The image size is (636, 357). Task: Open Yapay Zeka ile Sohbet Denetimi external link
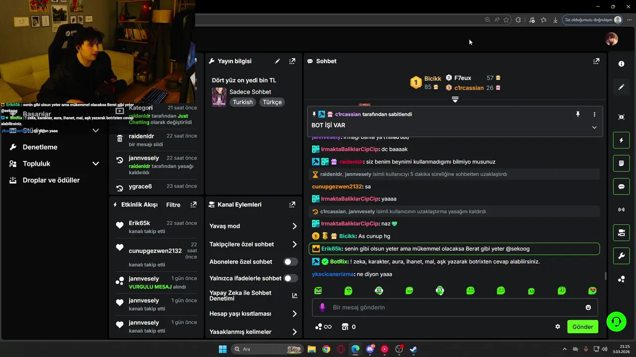pos(294,296)
